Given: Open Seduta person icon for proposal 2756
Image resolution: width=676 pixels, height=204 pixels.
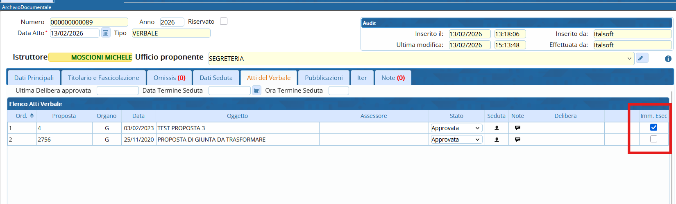Looking at the screenshot, I should (x=497, y=140).
